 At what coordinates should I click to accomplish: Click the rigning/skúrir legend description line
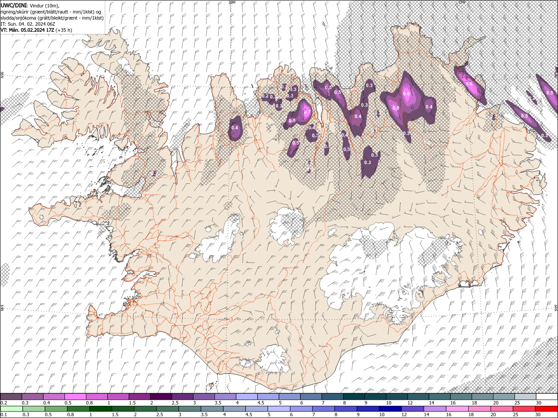tap(51, 12)
